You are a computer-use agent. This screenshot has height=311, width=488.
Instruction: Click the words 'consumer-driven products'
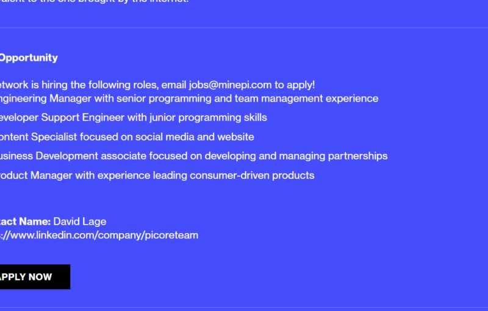pyautogui.click(x=252, y=175)
